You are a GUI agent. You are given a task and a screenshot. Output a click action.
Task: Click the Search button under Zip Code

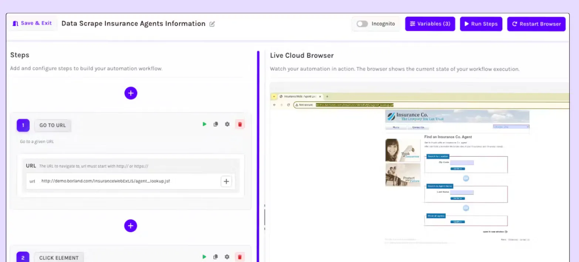pyautogui.click(x=457, y=168)
